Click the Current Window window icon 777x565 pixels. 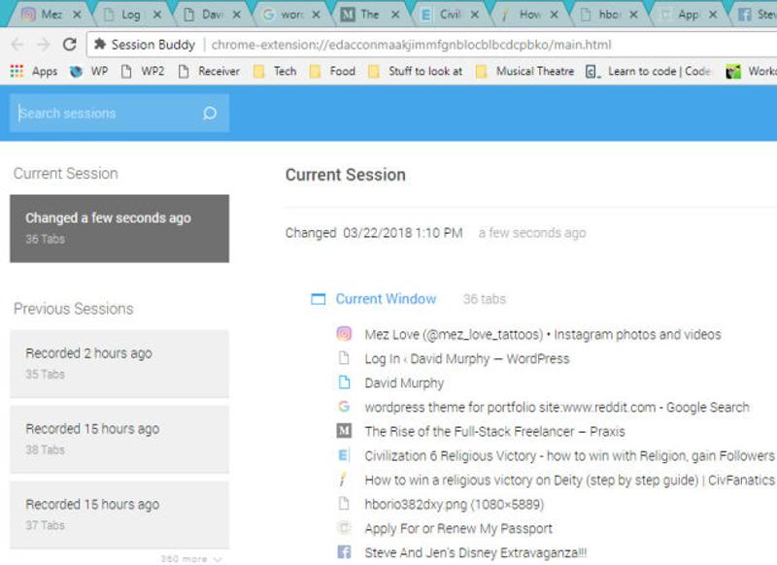click(x=319, y=299)
